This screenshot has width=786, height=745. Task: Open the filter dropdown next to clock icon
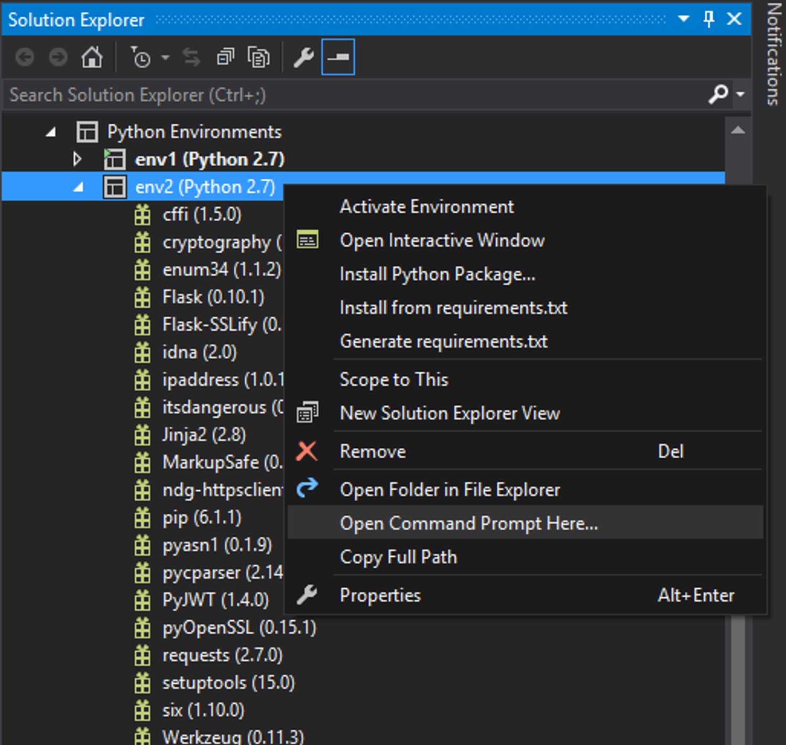coord(166,57)
